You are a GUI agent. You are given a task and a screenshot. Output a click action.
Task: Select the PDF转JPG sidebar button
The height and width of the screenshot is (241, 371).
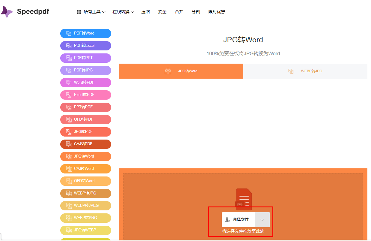click(85, 70)
